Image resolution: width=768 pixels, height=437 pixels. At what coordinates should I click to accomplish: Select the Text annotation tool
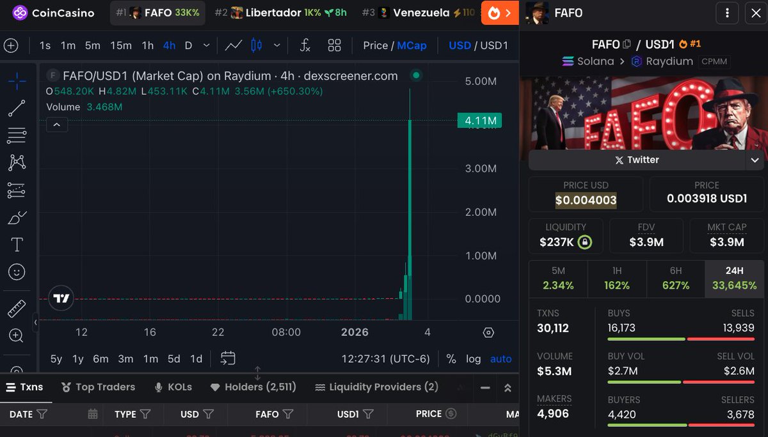click(17, 243)
